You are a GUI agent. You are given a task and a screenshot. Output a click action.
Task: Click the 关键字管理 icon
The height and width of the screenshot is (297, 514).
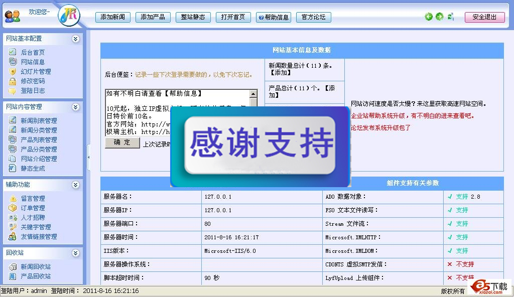coord(13,227)
